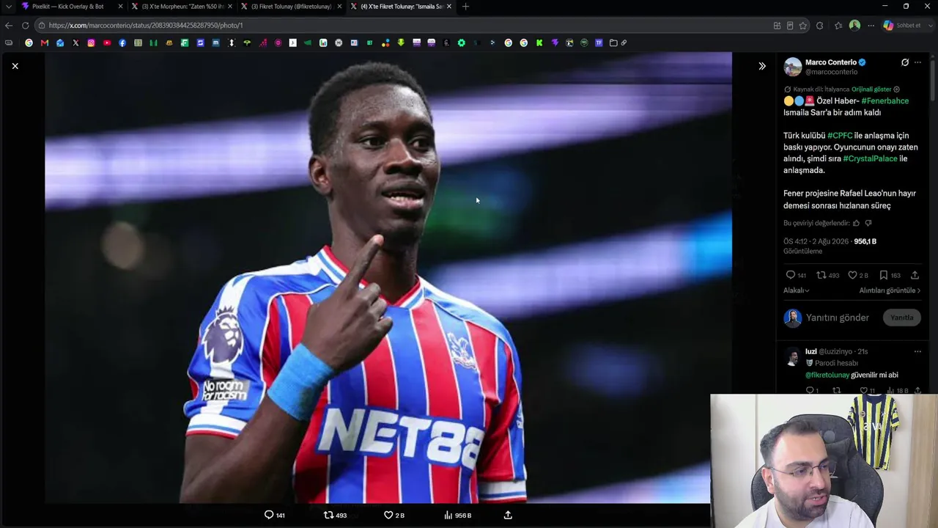Open the Gmail bookmark
The image size is (938, 528).
click(x=45, y=43)
